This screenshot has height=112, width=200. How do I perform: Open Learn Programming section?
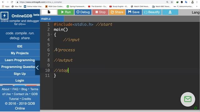pos(20,60)
